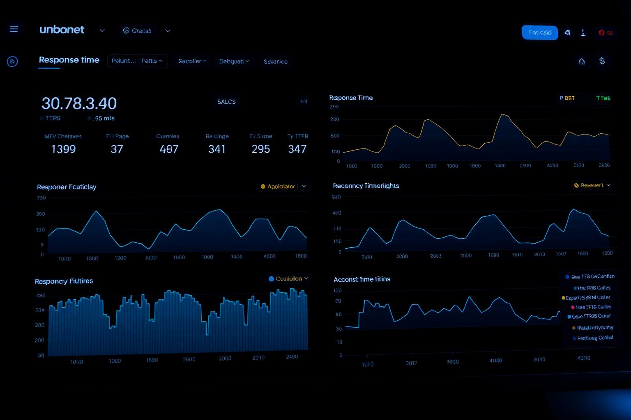Expand the Secolier dropdown
The image size is (631, 420).
point(192,61)
